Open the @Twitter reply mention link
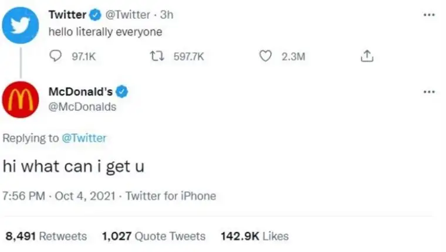 [84, 138]
